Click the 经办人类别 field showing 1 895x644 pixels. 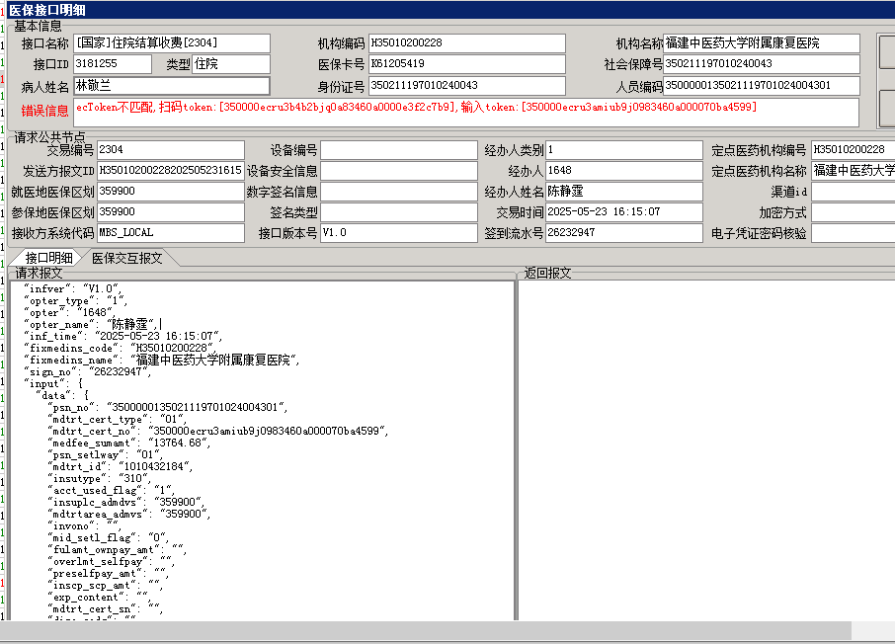pyautogui.click(x=624, y=150)
